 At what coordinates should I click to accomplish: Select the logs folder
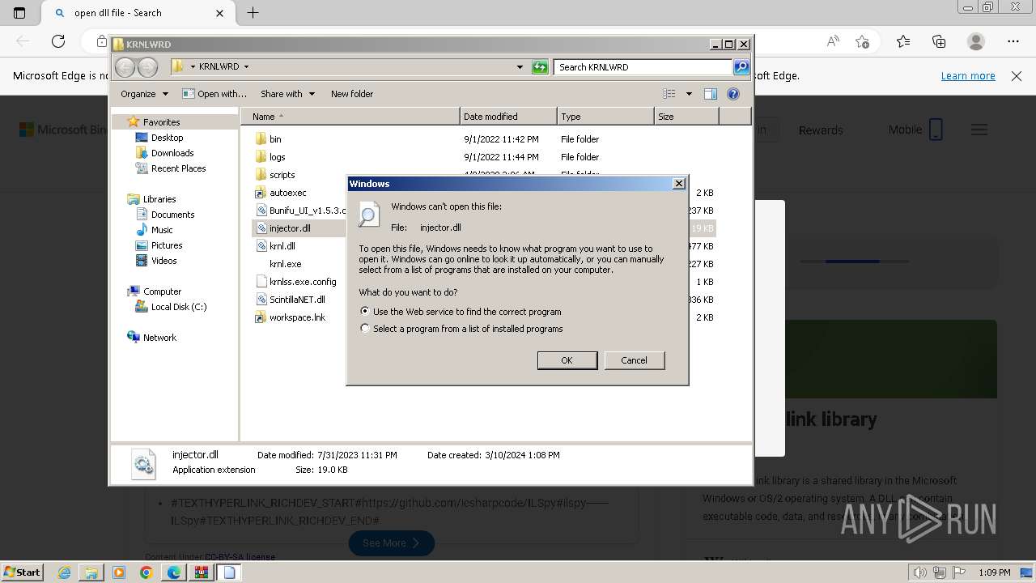tap(277, 157)
